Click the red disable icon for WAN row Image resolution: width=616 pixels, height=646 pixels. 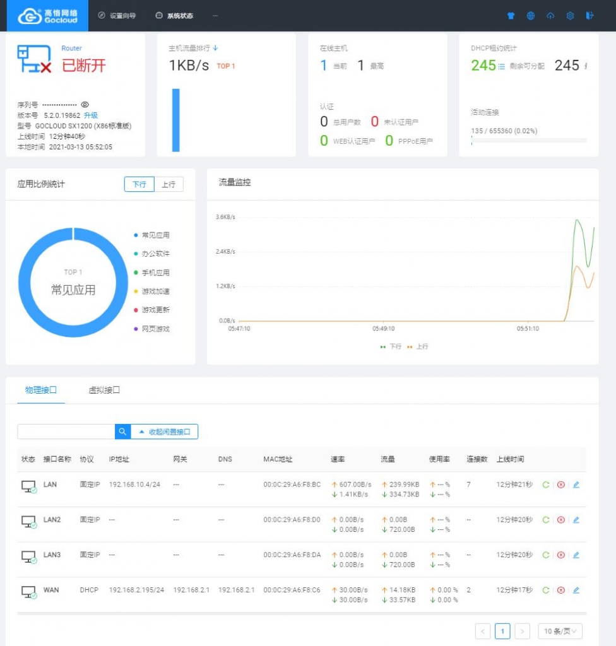tap(560, 590)
